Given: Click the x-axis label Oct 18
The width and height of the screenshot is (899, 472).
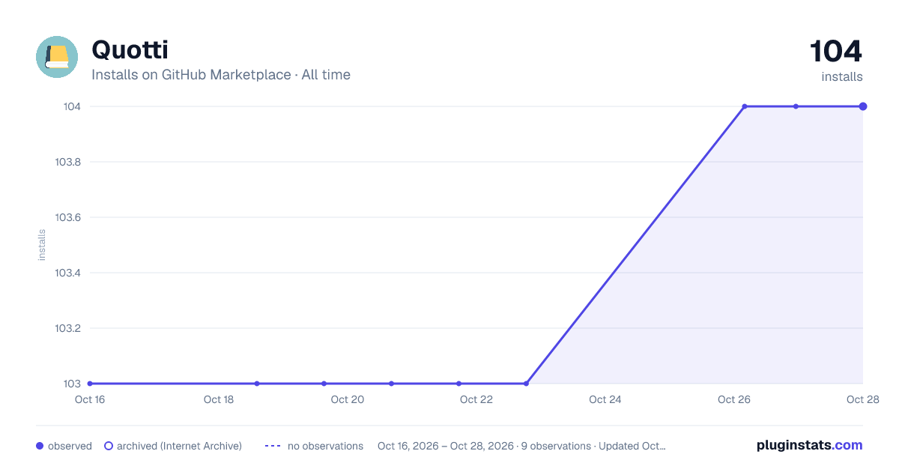Looking at the screenshot, I should pos(219,399).
